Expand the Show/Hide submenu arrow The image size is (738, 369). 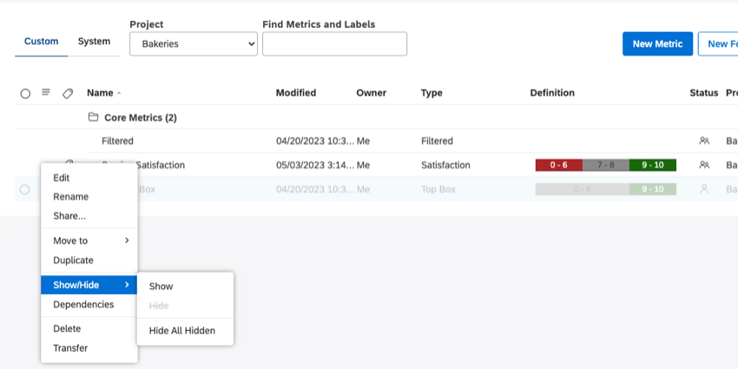[x=127, y=285]
